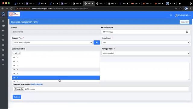193x109 pixels.
Task: Click the VM Foresight logo
Action: tap(14, 14)
